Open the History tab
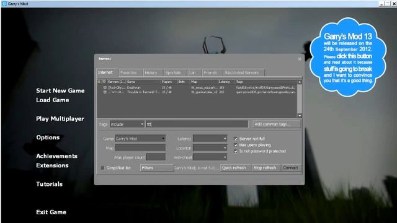Image resolution: width=397 pixels, height=223 pixels. click(153, 73)
